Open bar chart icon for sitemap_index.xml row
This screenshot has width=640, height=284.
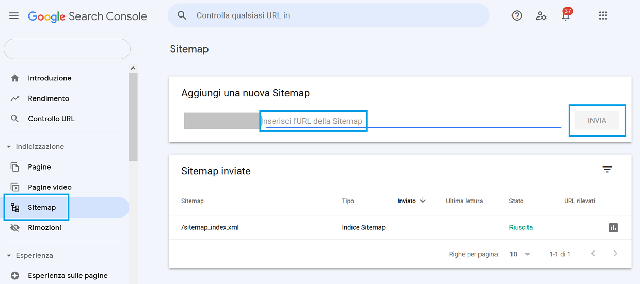[x=613, y=227]
